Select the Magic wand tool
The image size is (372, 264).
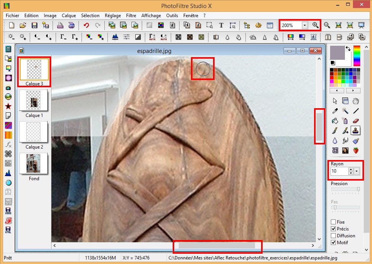coord(345,111)
